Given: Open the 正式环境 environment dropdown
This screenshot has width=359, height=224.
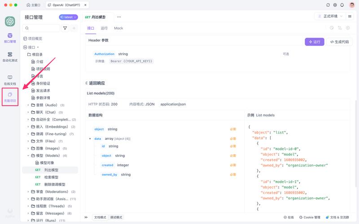Looking at the screenshot, I should coord(329,17).
